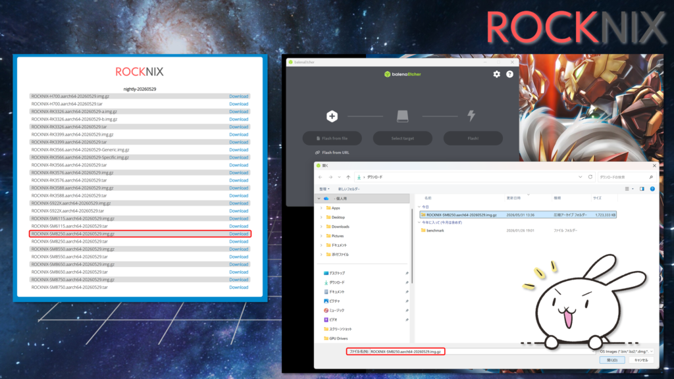Open file dialog help blue icon

[x=652, y=189]
